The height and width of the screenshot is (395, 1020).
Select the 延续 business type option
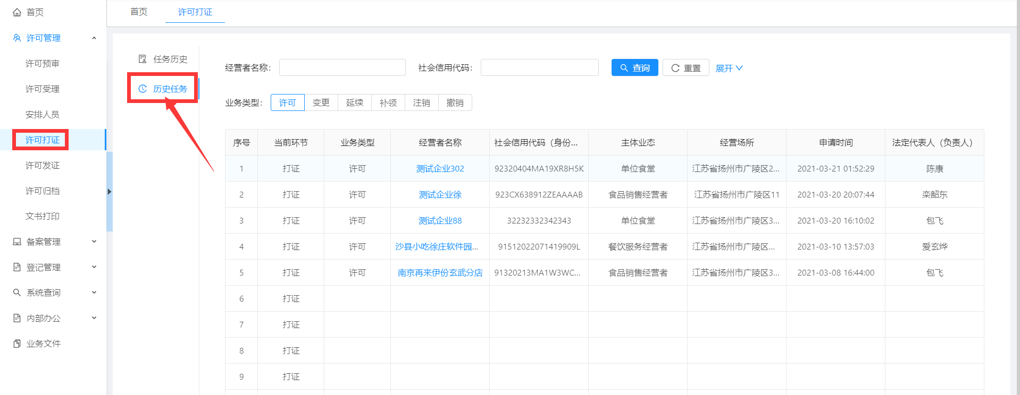pyautogui.click(x=354, y=102)
